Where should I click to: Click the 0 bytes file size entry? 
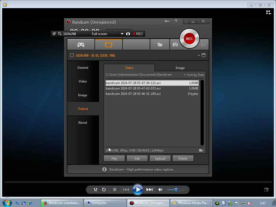click(193, 94)
